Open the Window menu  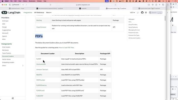coord(39,1)
